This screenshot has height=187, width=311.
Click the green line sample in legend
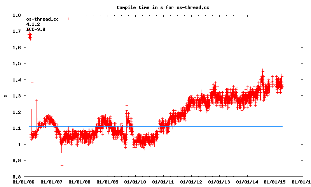[x=68, y=24]
